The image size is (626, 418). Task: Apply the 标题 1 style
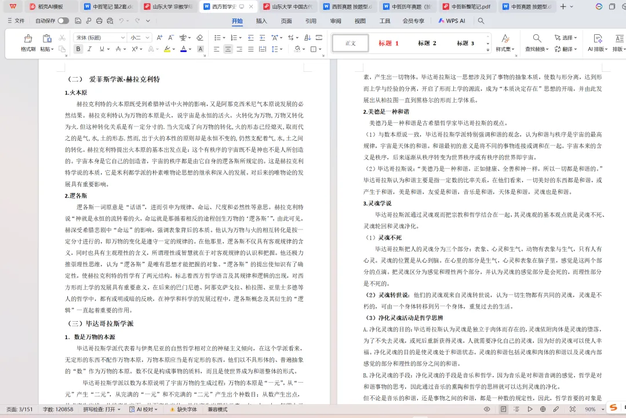coord(388,42)
